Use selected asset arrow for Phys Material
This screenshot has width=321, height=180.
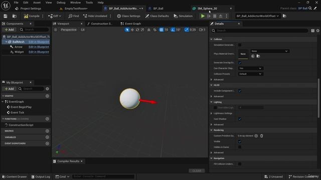253,56
